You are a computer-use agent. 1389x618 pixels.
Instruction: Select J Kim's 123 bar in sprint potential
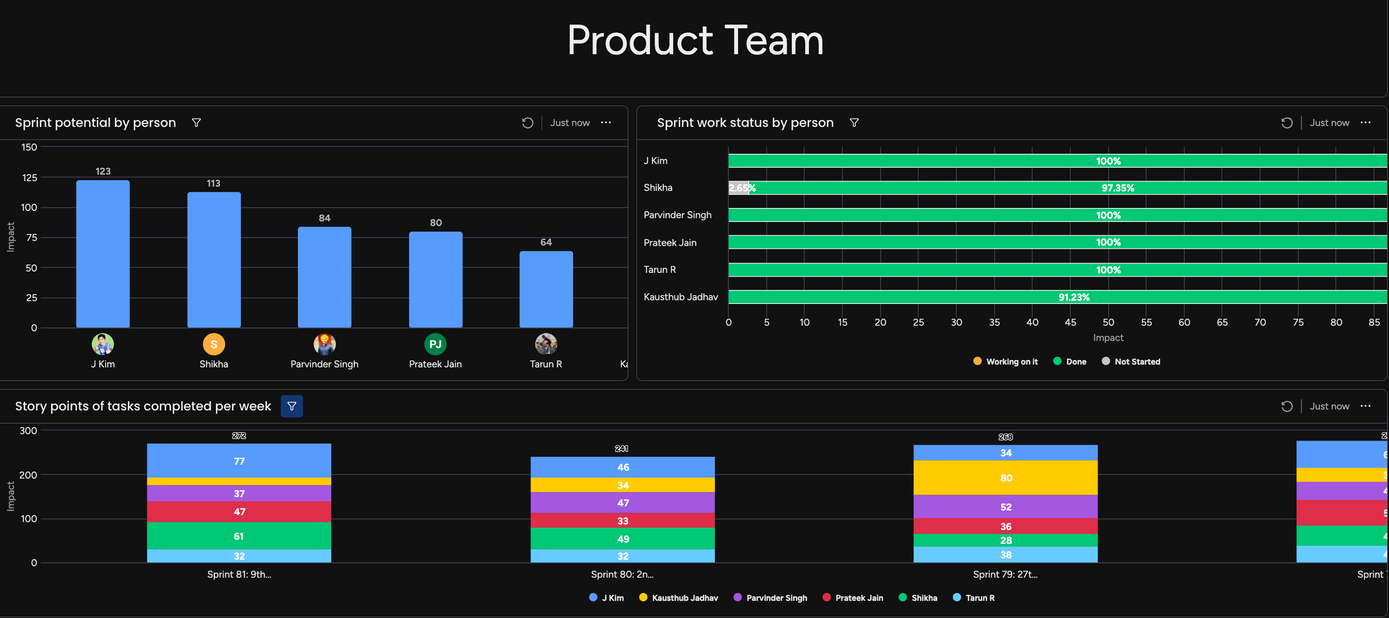pos(102,253)
